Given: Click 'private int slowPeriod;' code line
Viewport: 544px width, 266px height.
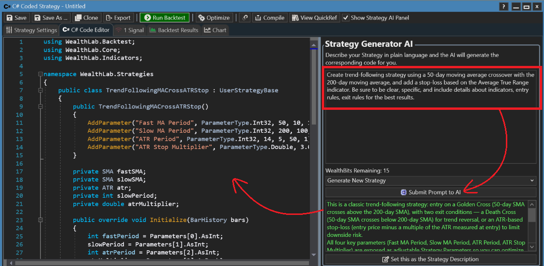Looking at the screenshot, I should click(x=115, y=196).
